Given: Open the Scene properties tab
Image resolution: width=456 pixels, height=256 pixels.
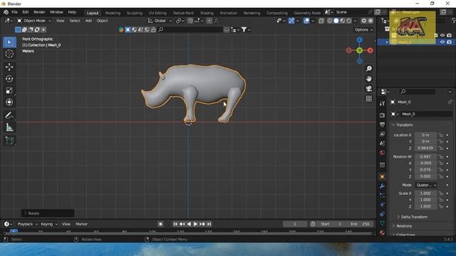Looking at the screenshot, I should [x=382, y=144].
